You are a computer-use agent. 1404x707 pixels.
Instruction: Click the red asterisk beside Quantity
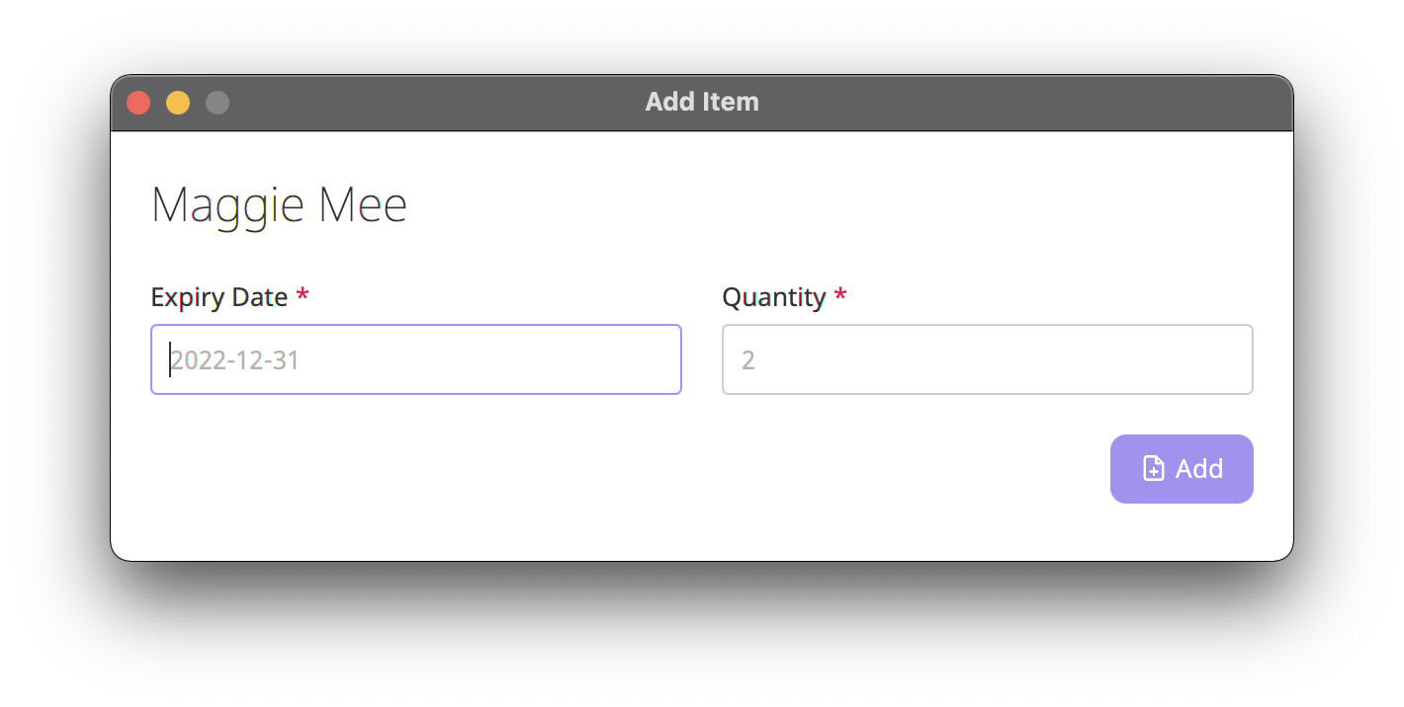840,294
